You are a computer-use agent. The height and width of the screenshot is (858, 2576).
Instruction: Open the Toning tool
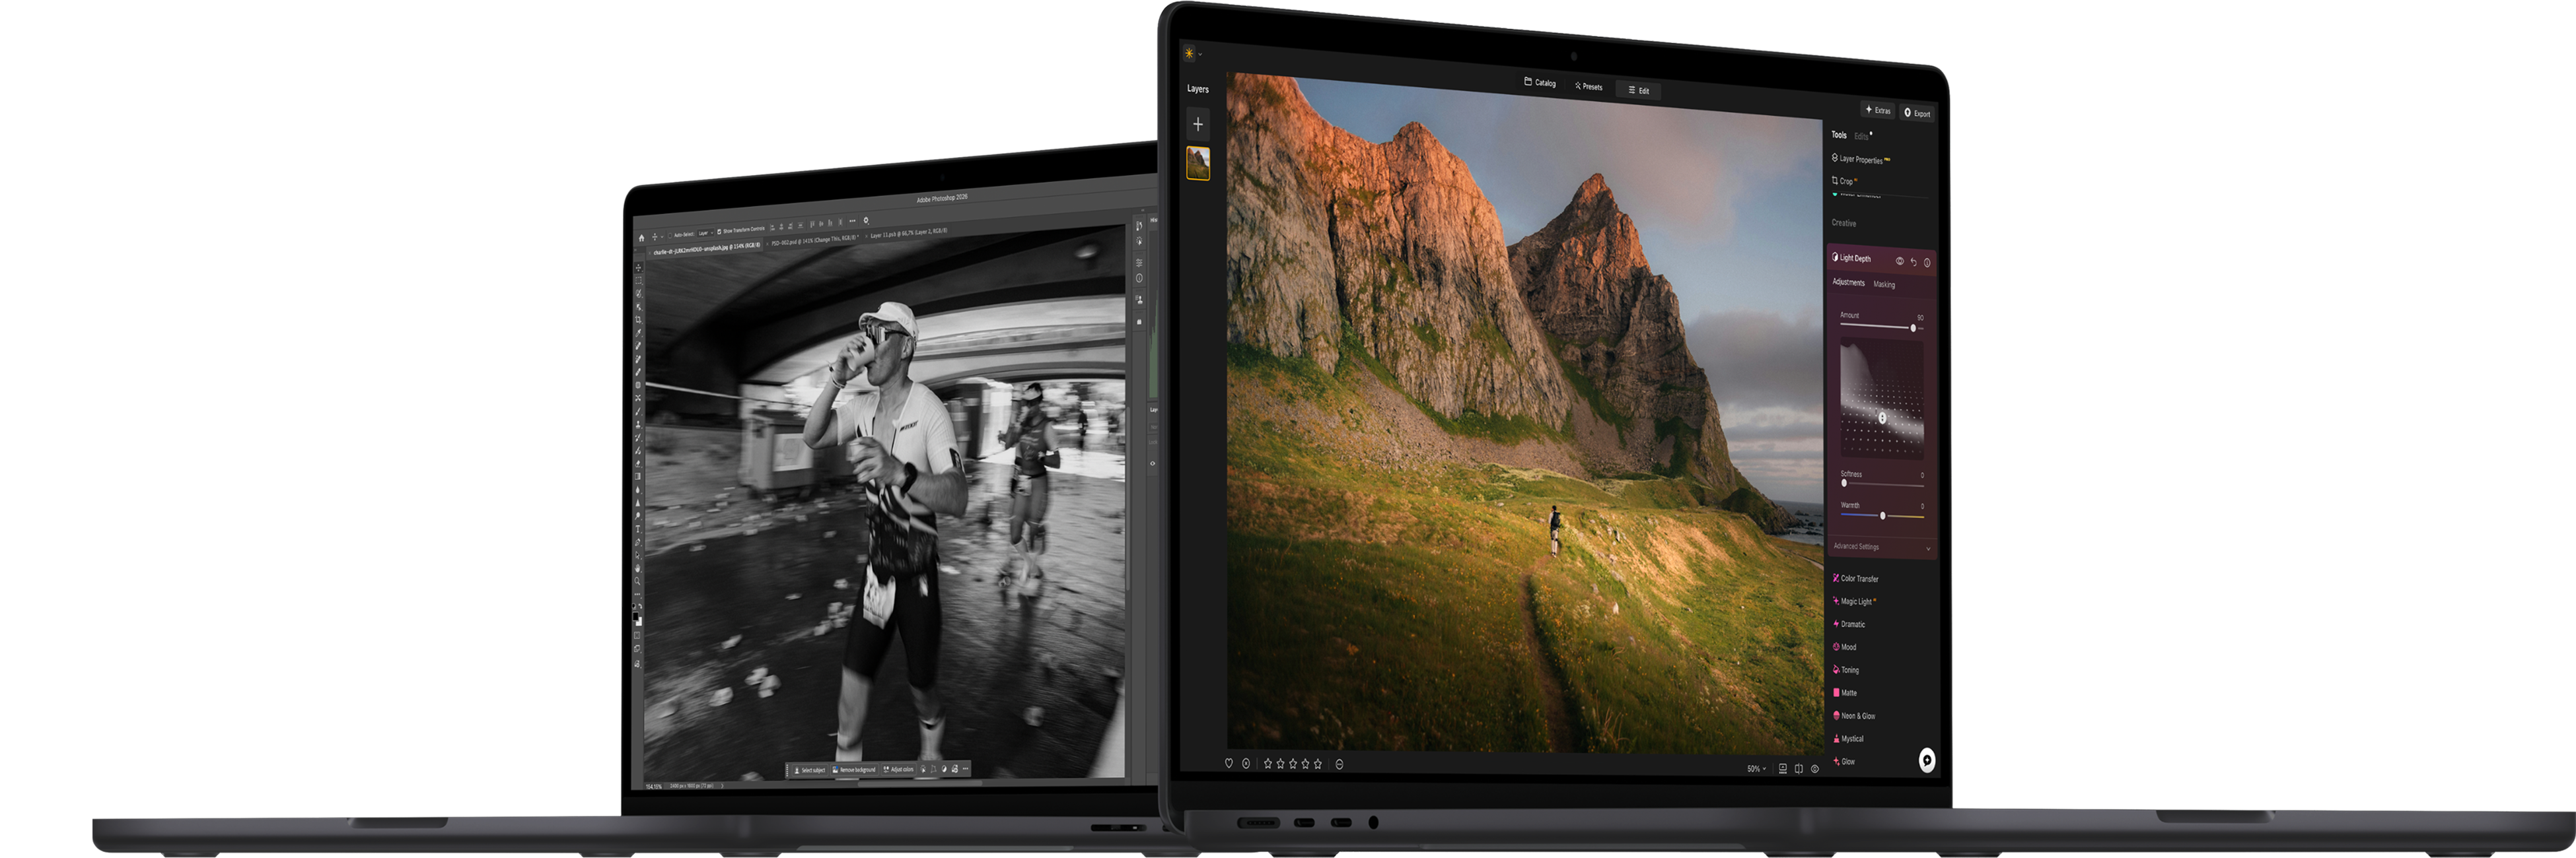click(1846, 670)
